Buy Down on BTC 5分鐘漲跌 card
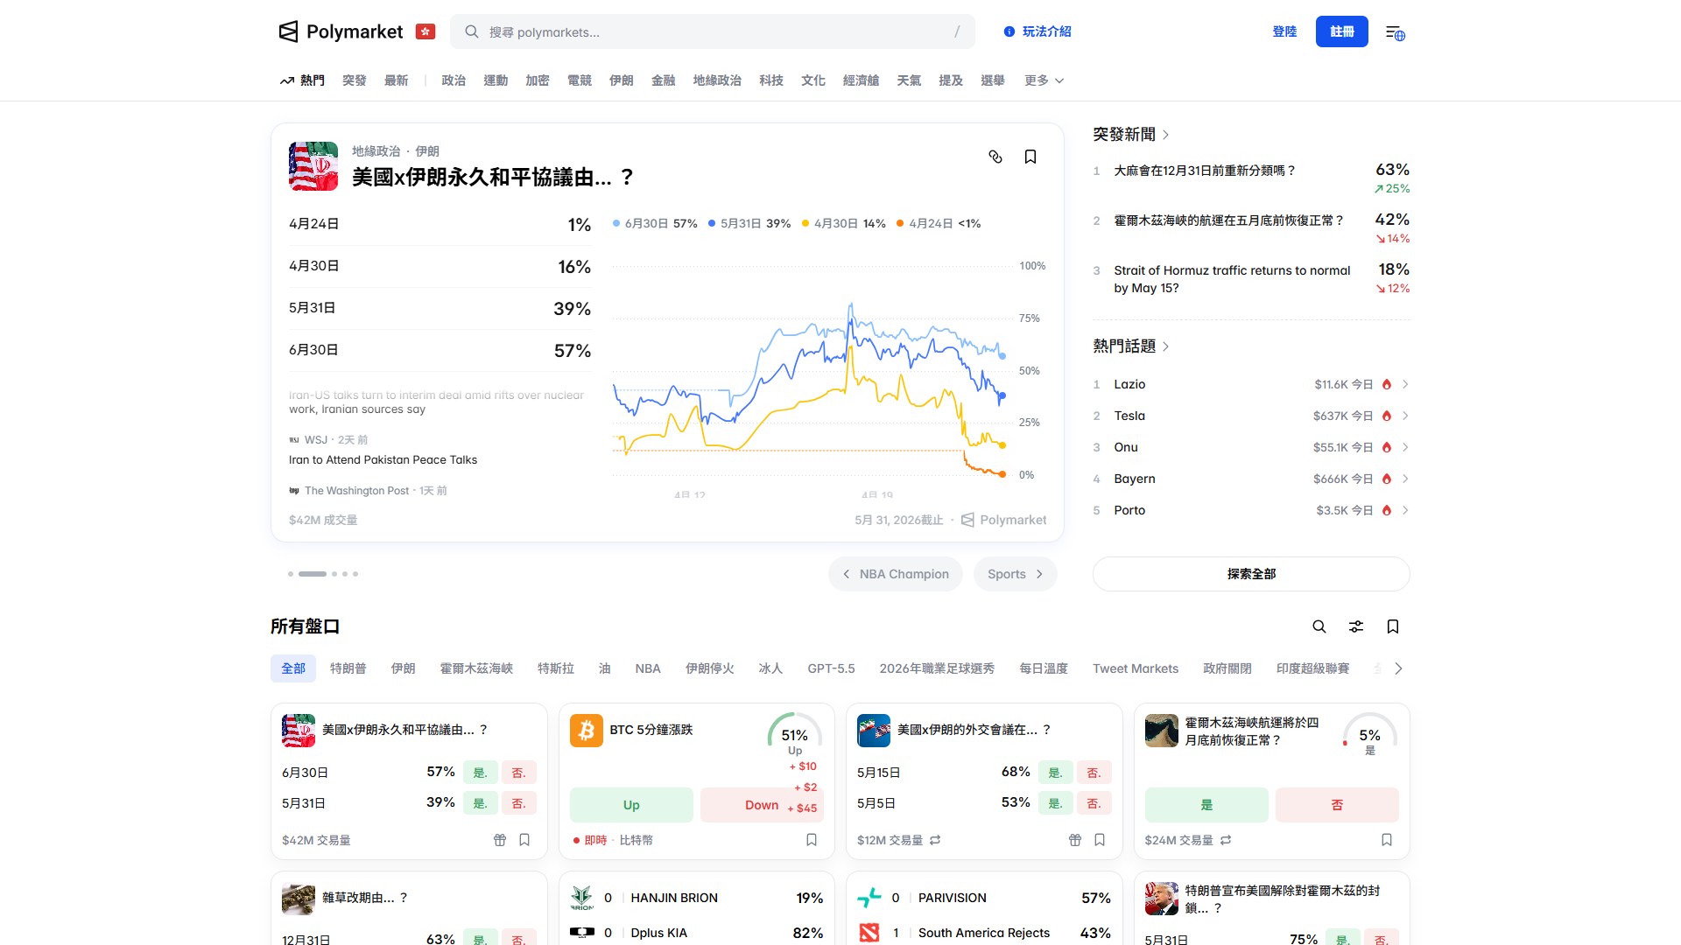Screen dimensions: 1681x945 pos(762,805)
